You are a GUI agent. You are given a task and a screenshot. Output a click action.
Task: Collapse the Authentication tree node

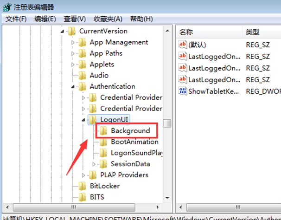(73, 87)
